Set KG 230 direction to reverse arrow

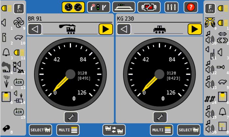pos(124,29)
